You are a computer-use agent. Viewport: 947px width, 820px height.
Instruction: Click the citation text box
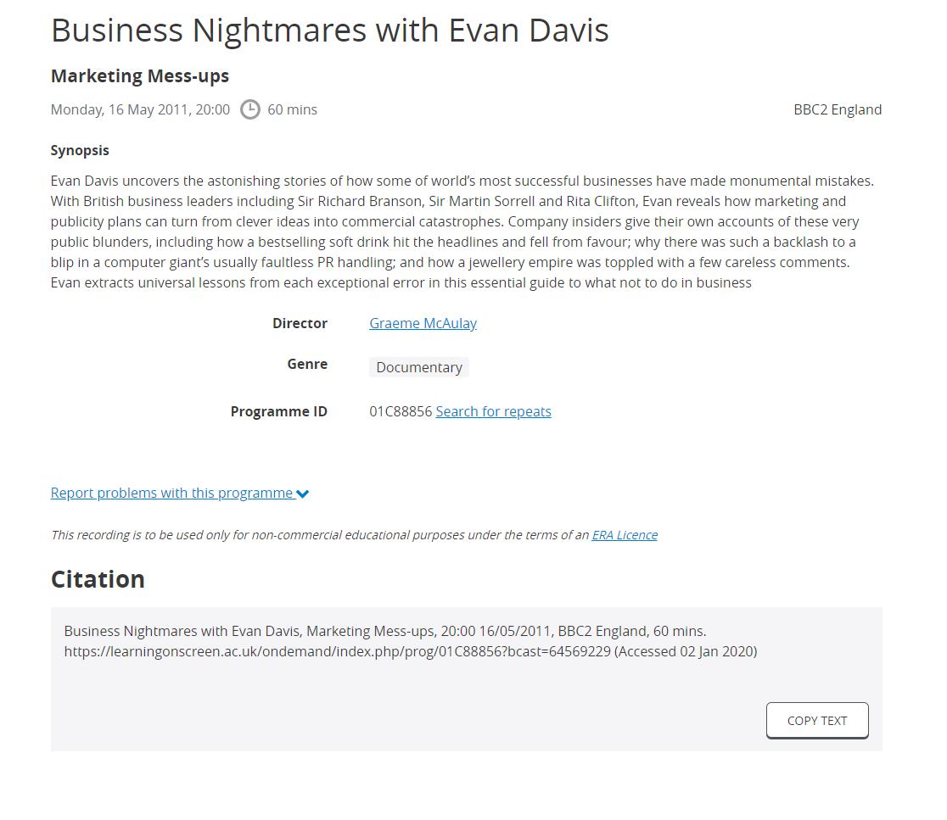(x=466, y=679)
